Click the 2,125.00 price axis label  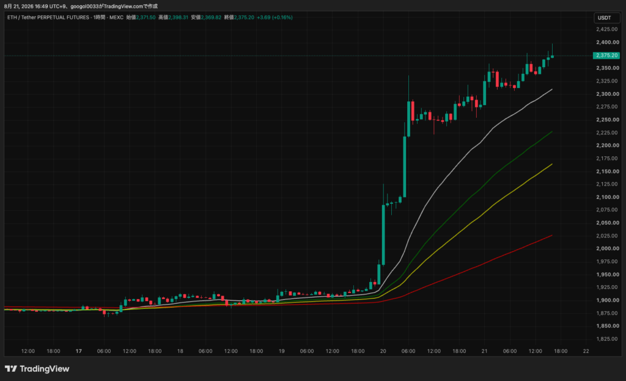[x=607, y=184]
